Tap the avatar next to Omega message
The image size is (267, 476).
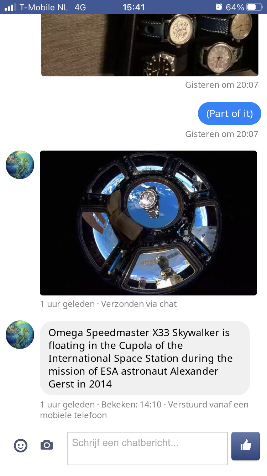coord(20,335)
